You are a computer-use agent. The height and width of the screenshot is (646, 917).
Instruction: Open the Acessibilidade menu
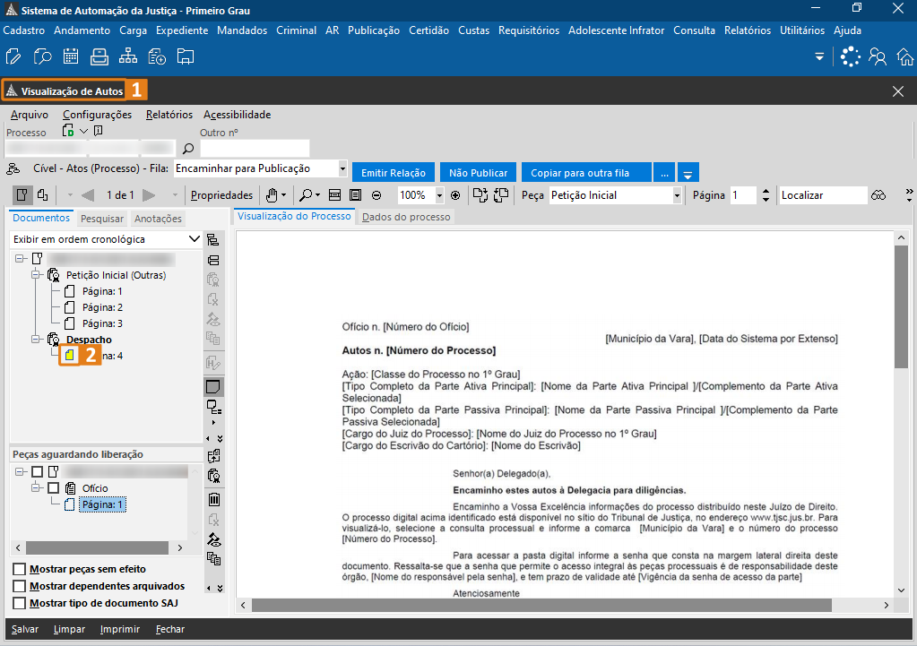pyautogui.click(x=237, y=115)
